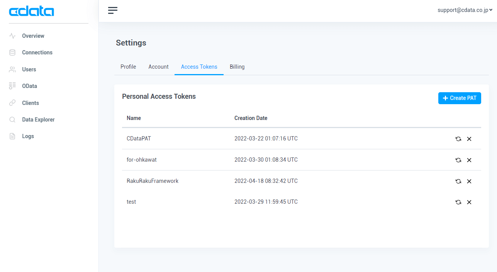Viewport: 497px width, 272px height.
Task: Click the hamburger menu icon
Action: (x=112, y=10)
